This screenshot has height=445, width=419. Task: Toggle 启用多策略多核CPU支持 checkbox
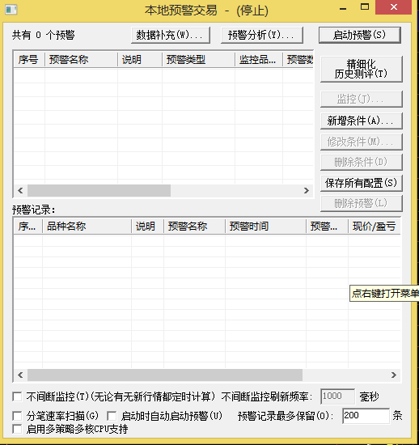(17, 429)
